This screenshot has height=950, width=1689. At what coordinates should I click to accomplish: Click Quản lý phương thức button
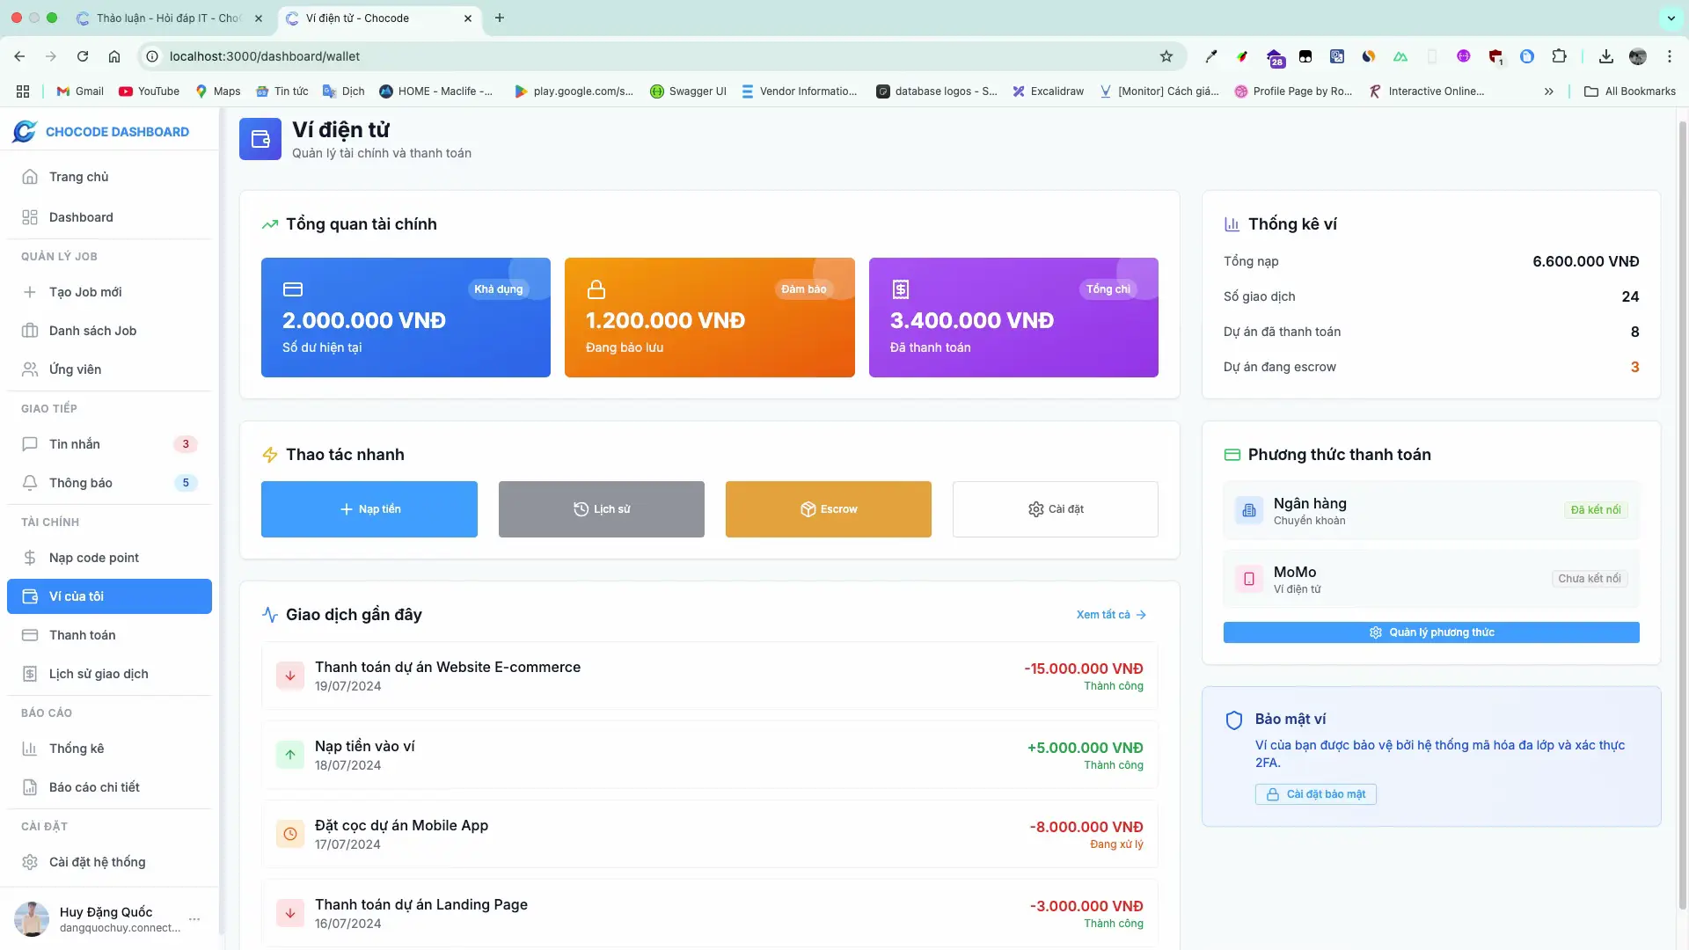click(1430, 632)
